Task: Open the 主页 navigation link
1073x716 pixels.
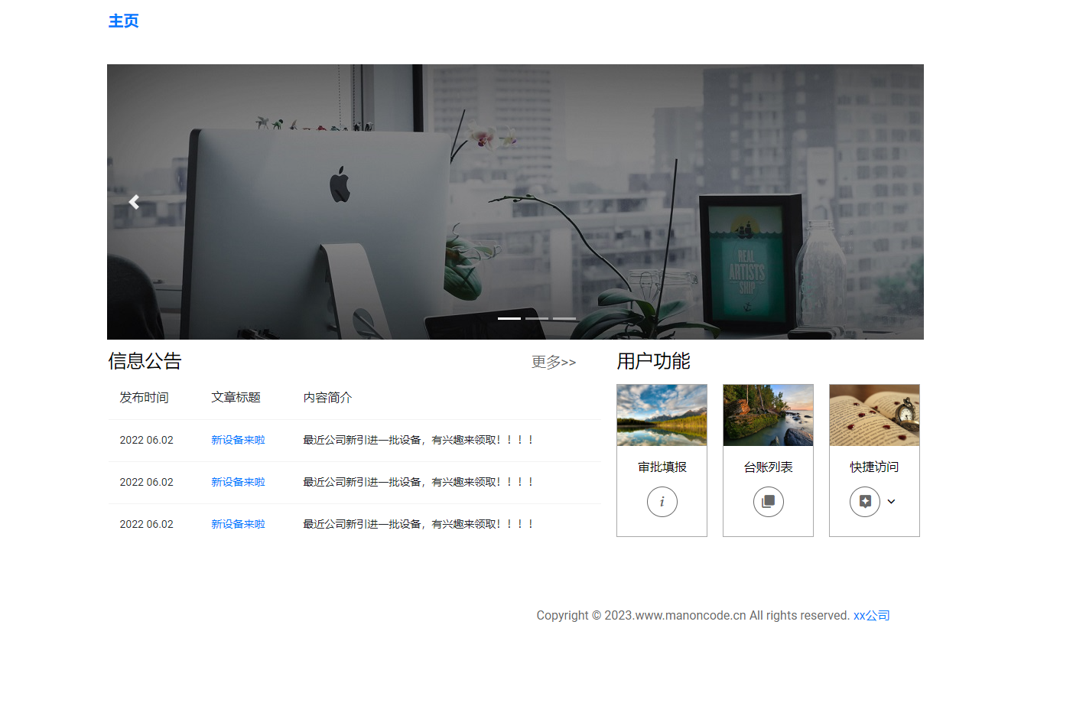Action: click(123, 21)
